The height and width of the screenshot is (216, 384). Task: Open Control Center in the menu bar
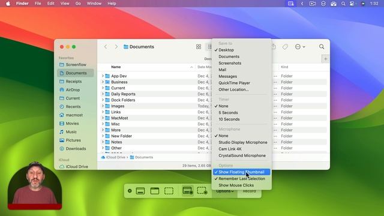click(x=352, y=4)
